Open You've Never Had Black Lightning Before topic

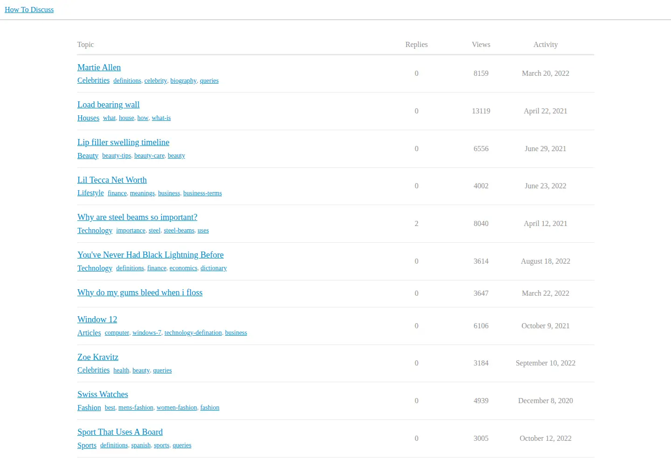150,255
